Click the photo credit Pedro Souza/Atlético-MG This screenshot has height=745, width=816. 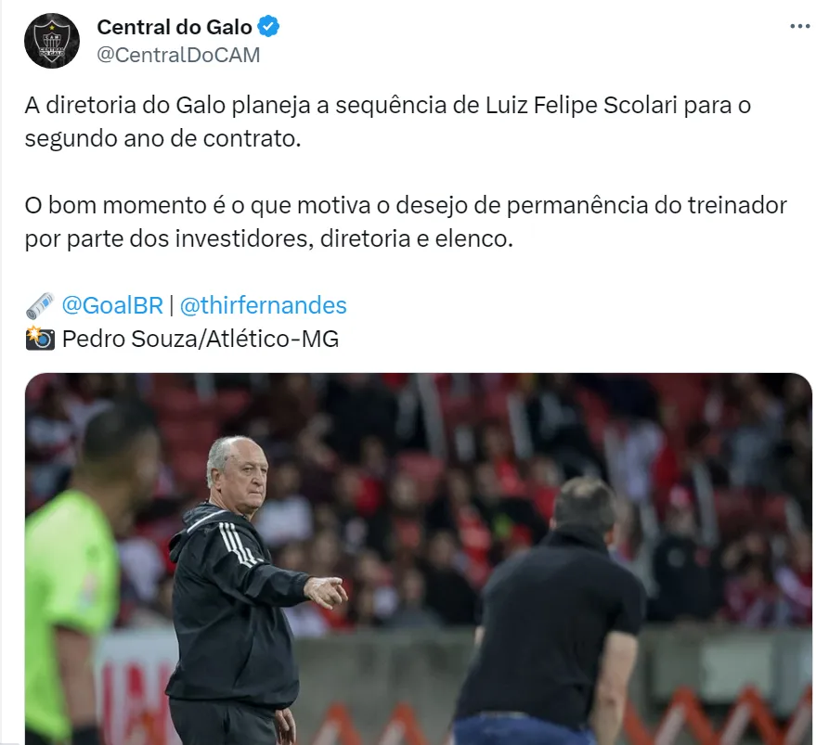click(x=201, y=340)
